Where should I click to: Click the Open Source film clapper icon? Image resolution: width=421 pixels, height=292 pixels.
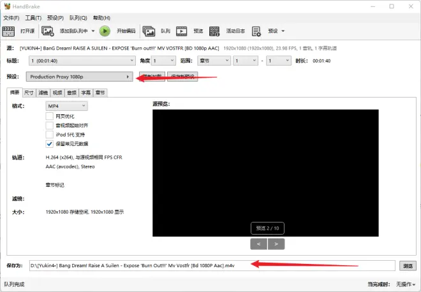[8, 31]
